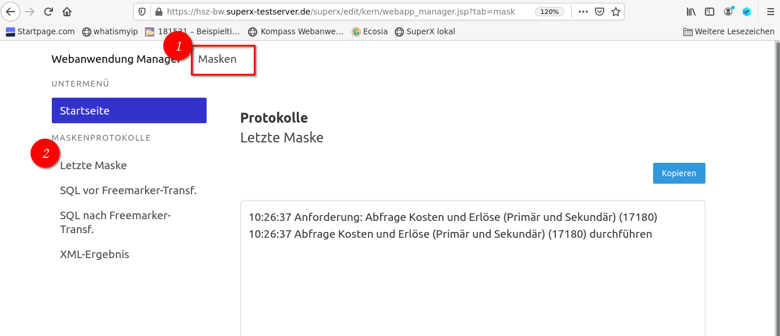Open SQL vor Freemarker-Transf. entry

pos(128,191)
